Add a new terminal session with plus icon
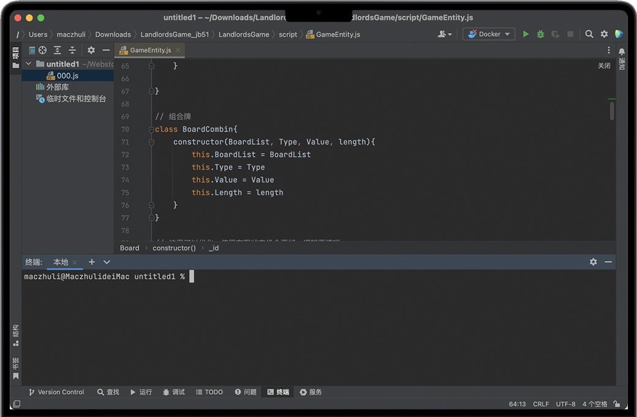 tap(92, 262)
